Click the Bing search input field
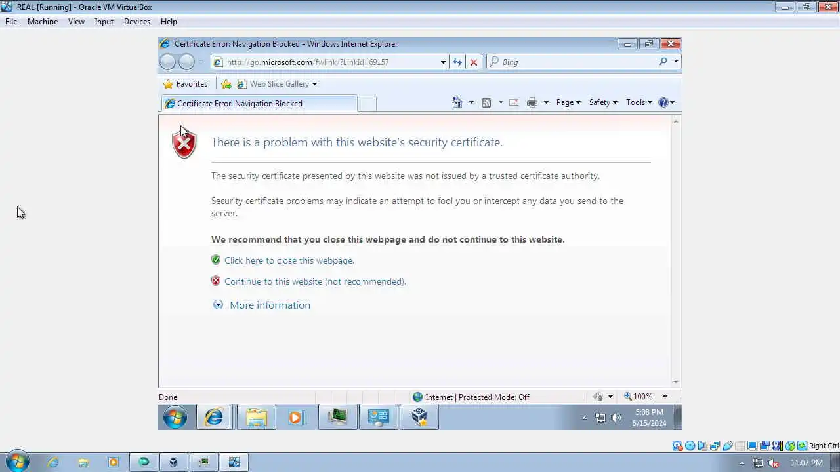840x472 pixels. pos(577,62)
